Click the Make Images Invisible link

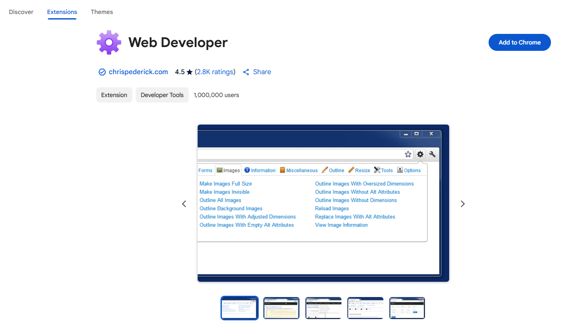pyautogui.click(x=224, y=192)
